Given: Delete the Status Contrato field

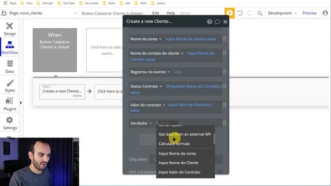Looking at the screenshot, I should 224,86.
